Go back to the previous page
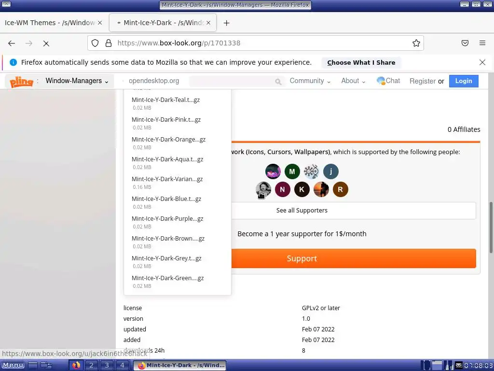Viewport: 494px width, 371px height. [x=12, y=43]
